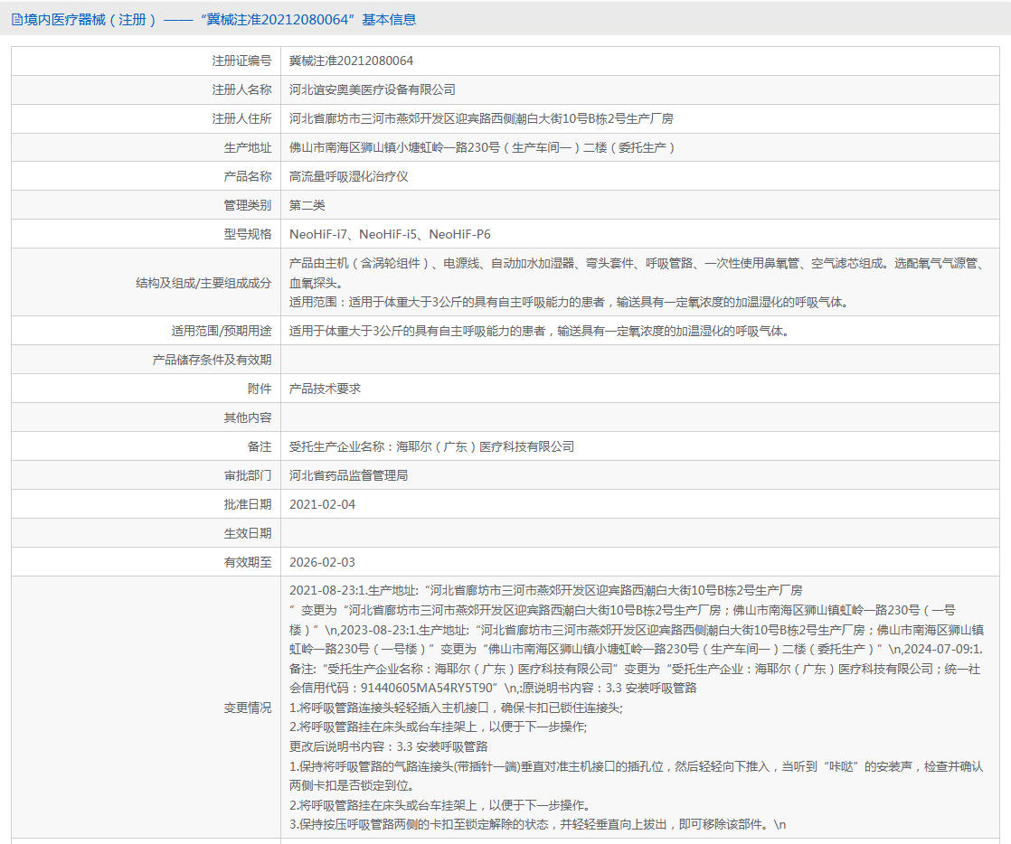Click the 批准日期 label

point(248,505)
